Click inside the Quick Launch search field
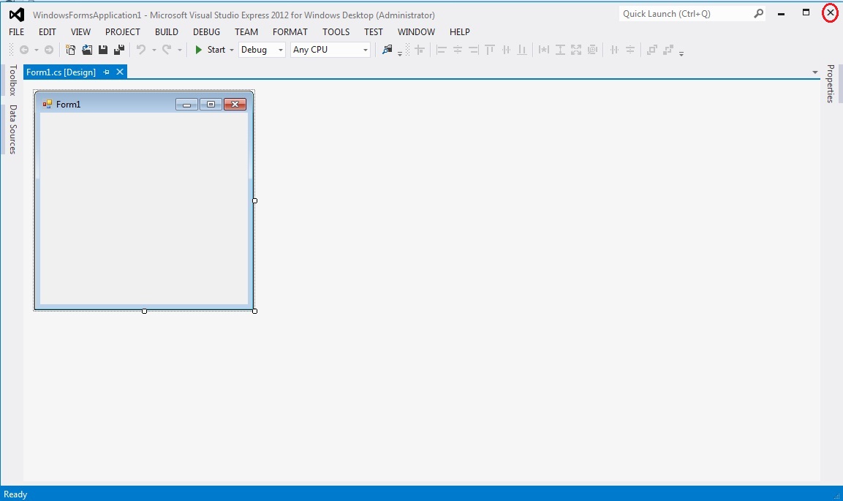The height and width of the screenshot is (501, 843). 684,13
